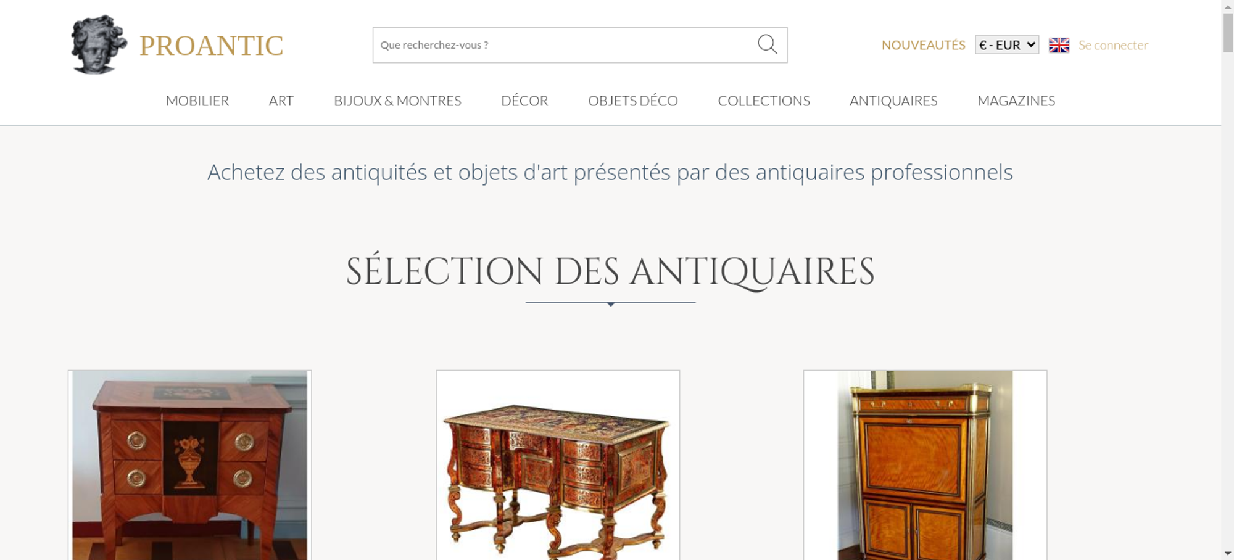Open the Art menu
The width and height of the screenshot is (1234, 560).
(281, 101)
